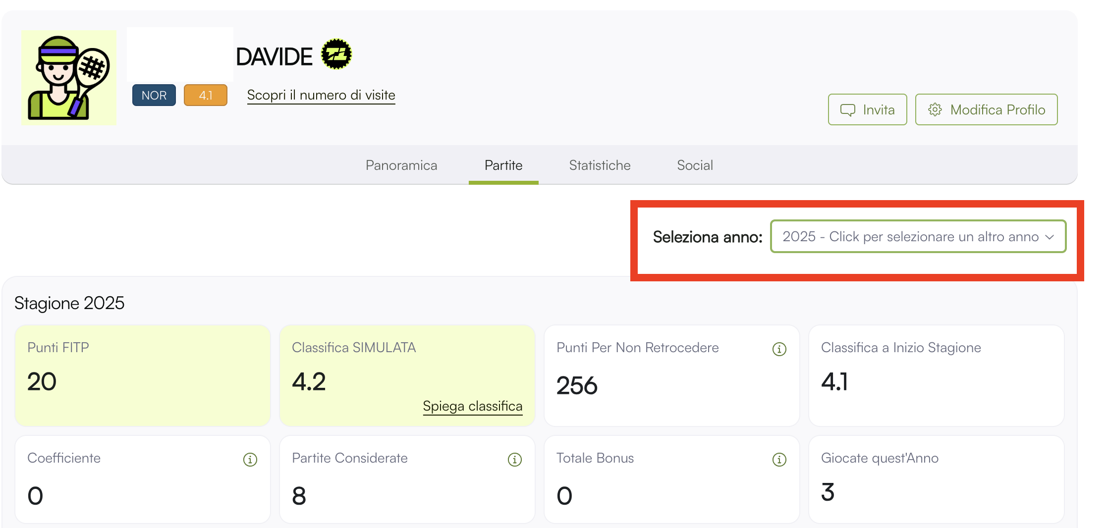Click the info icon for Punti Per Non Retrocedere

pyautogui.click(x=779, y=349)
